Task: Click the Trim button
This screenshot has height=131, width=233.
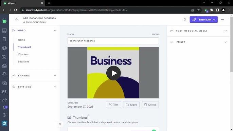Action: pyautogui.click(x=113, y=105)
